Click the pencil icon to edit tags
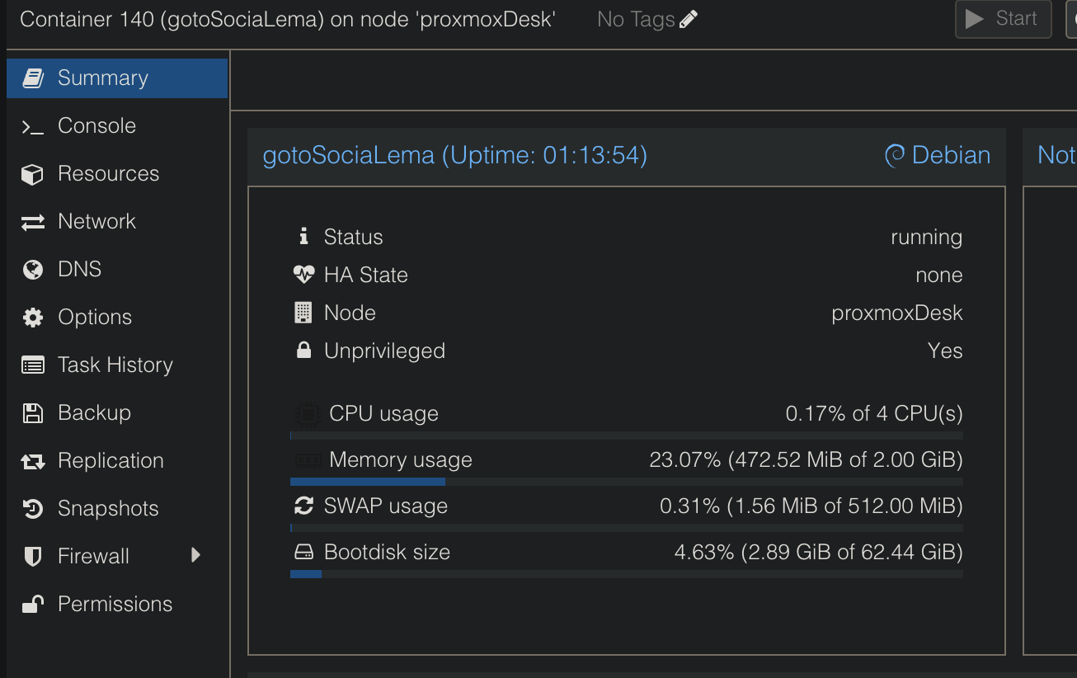Screen dimensions: 1077x678 coord(689,19)
